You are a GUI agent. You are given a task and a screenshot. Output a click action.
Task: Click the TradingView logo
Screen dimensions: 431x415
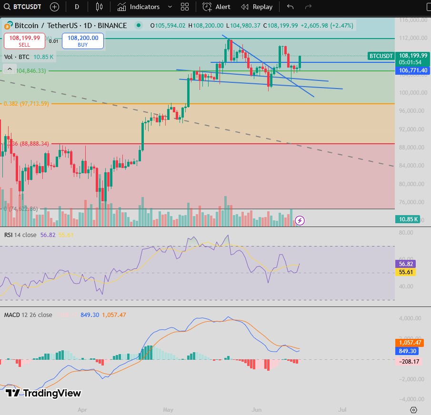(x=43, y=393)
